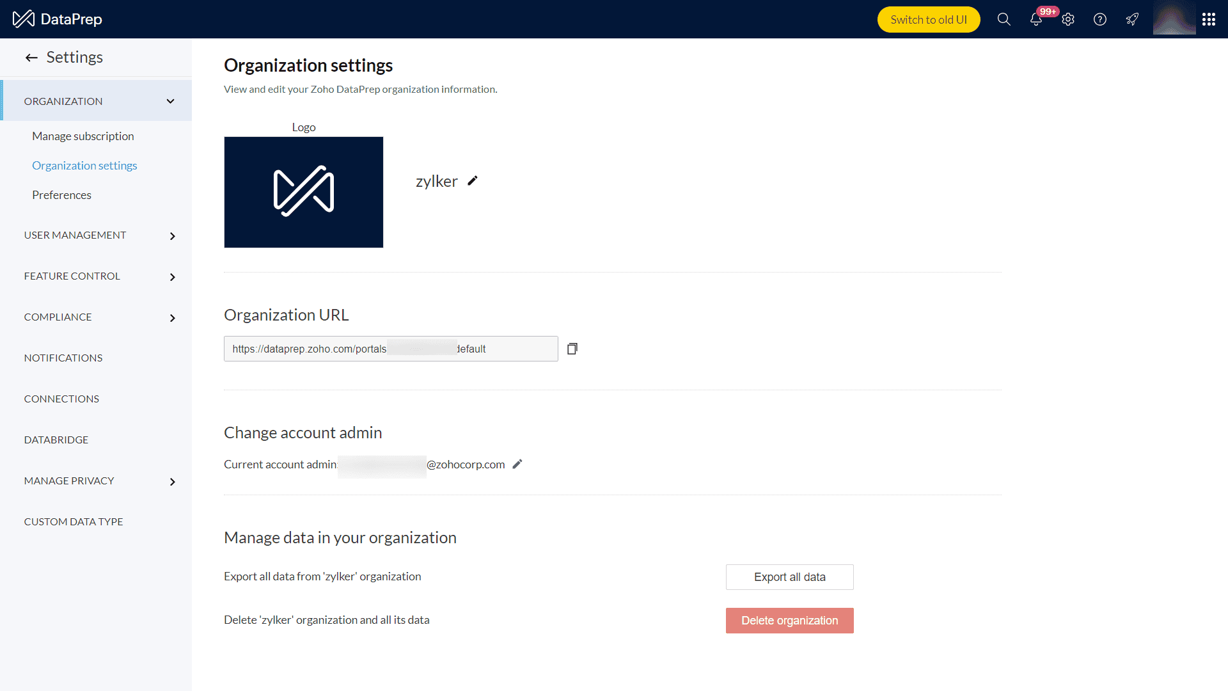The image size is (1228, 691).
Task: Collapse the ORGANIZATION section
Action: (170, 101)
